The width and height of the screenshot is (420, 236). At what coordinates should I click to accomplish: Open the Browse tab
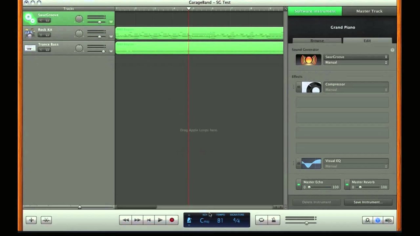(x=317, y=41)
